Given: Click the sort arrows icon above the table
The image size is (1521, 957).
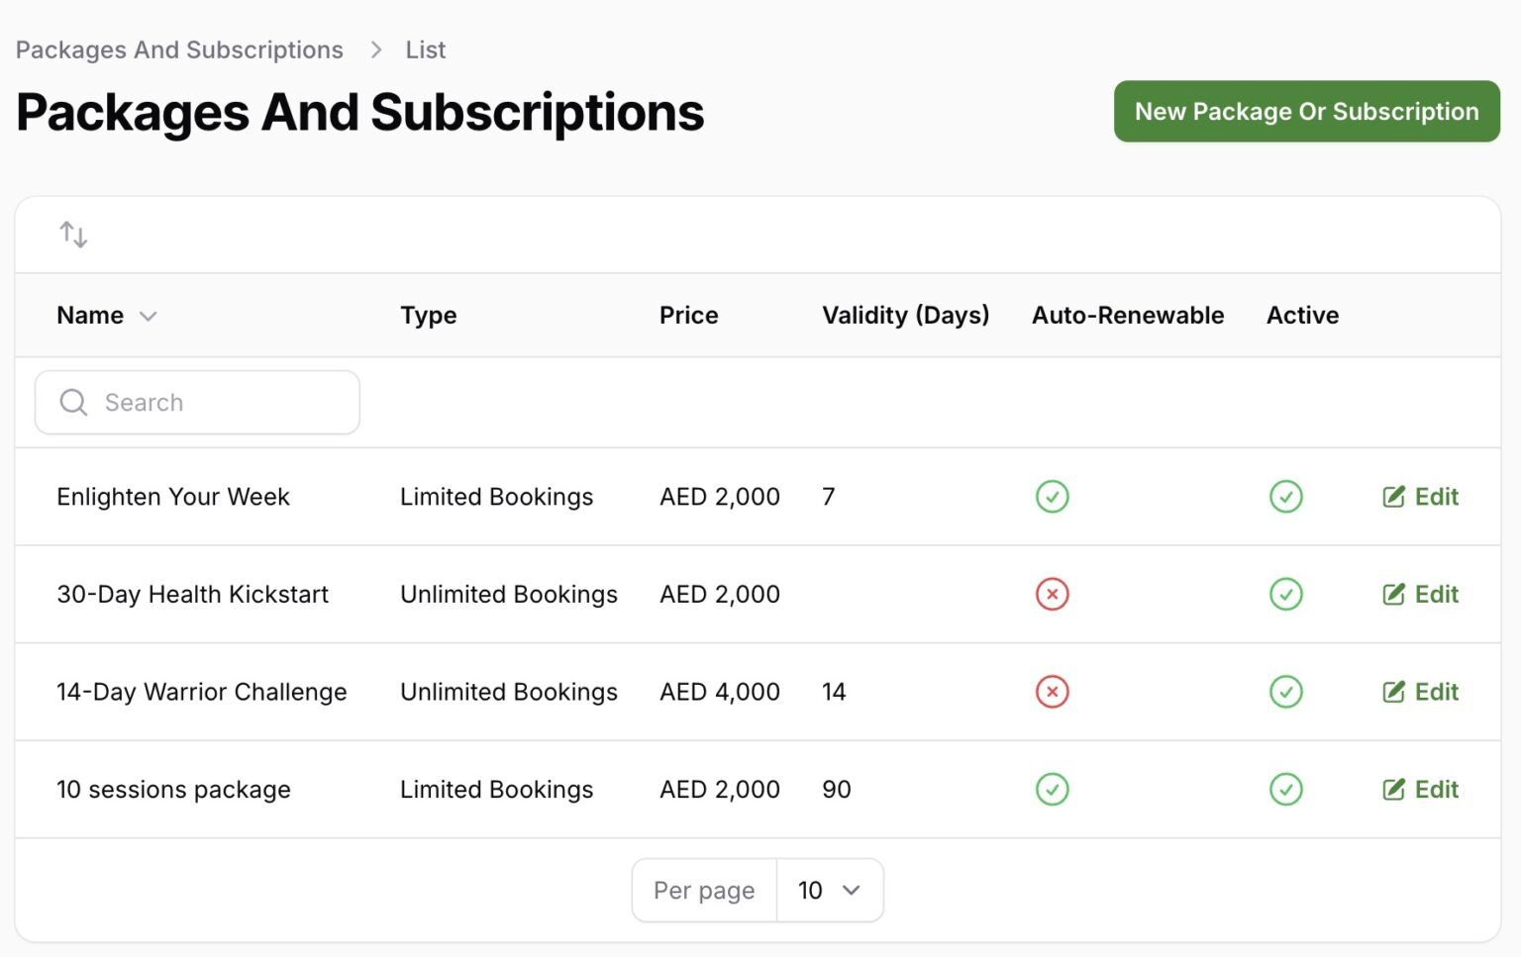Looking at the screenshot, I should tap(73, 235).
